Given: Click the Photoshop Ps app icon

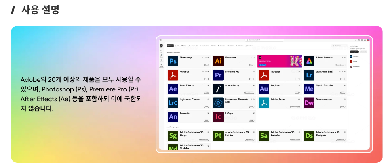Looking at the screenshot, I should pyautogui.click(x=173, y=61).
